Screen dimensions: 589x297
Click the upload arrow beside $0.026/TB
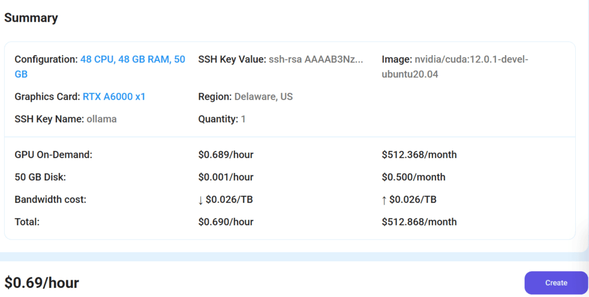click(x=384, y=200)
